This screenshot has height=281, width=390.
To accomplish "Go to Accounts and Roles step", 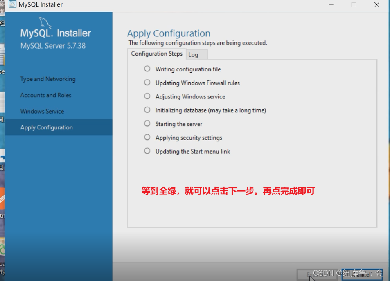I will [46, 95].
